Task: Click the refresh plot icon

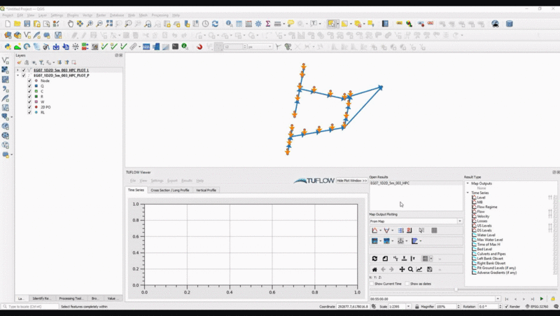Action: point(374,259)
